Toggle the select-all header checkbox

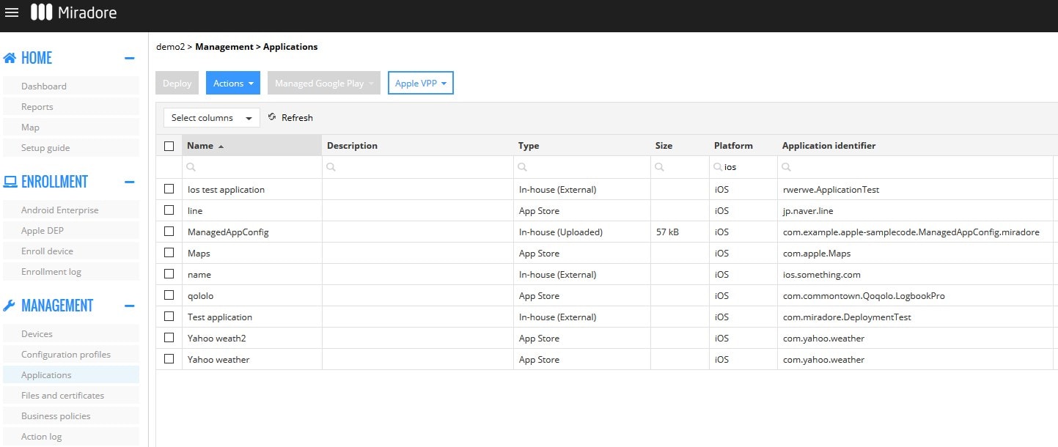(x=169, y=146)
